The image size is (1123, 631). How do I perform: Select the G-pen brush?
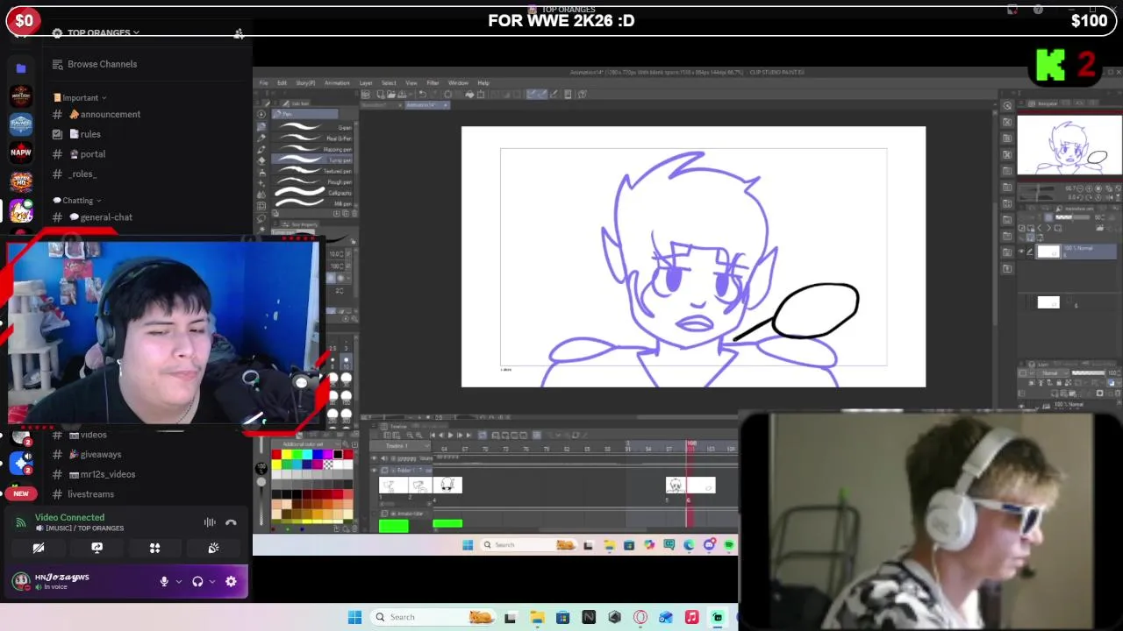[312, 127]
